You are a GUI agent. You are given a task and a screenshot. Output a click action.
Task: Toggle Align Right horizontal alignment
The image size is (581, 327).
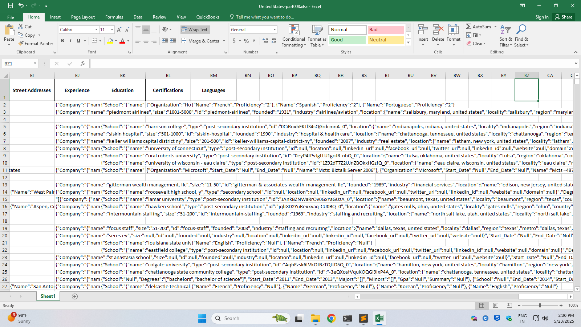pos(154,41)
